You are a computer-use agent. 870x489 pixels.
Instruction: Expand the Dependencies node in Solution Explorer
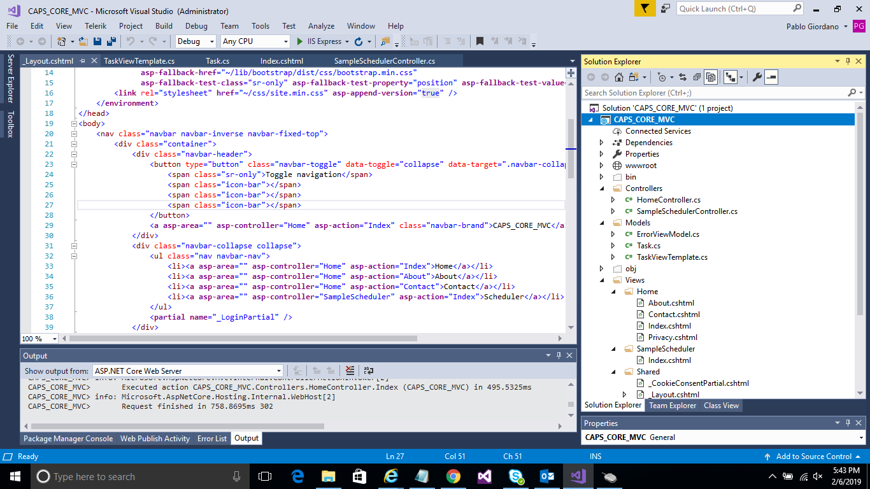tap(602, 143)
